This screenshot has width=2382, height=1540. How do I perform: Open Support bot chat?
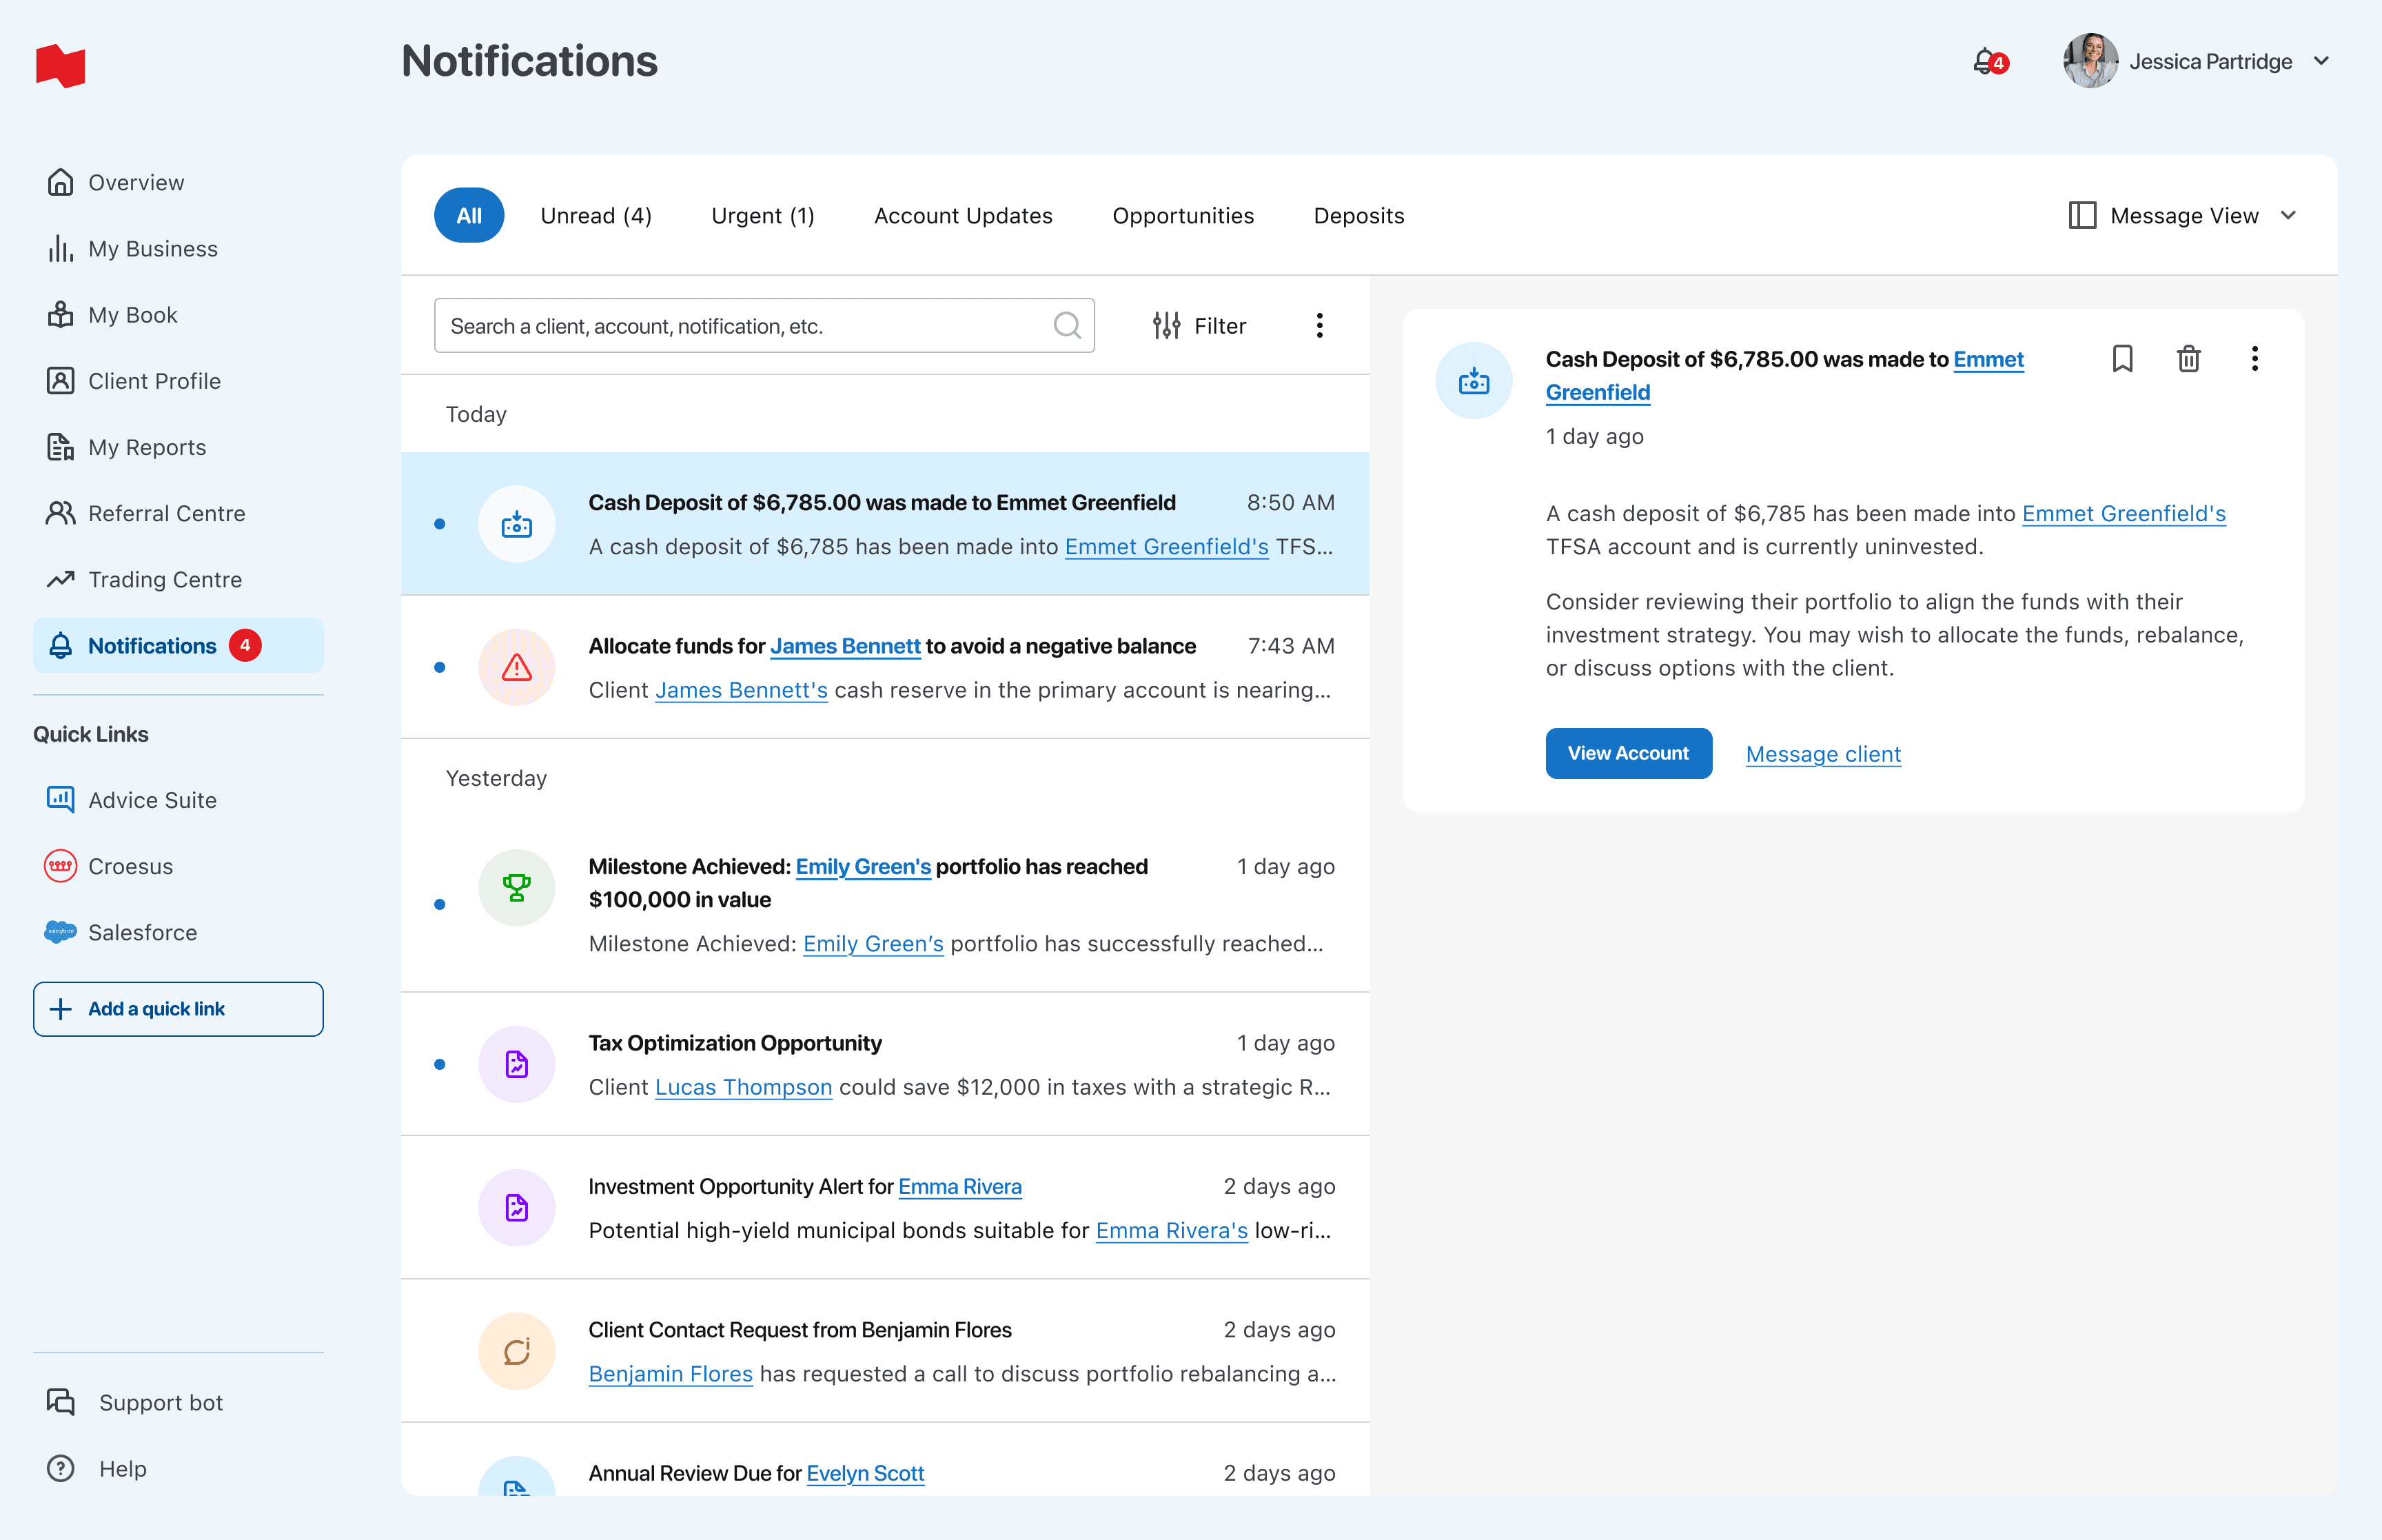point(160,1402)
